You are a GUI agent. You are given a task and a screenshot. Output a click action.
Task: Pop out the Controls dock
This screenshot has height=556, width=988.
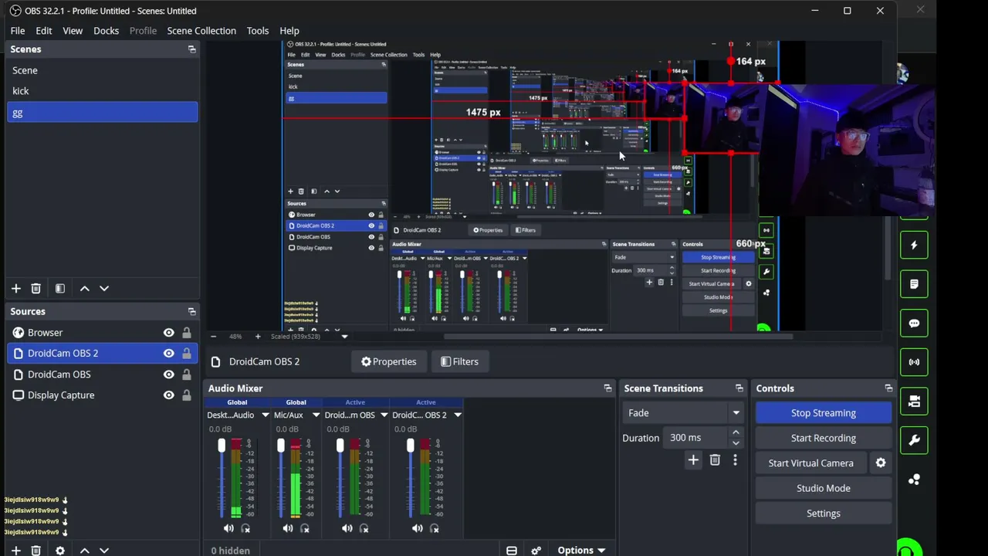point(888,388)
